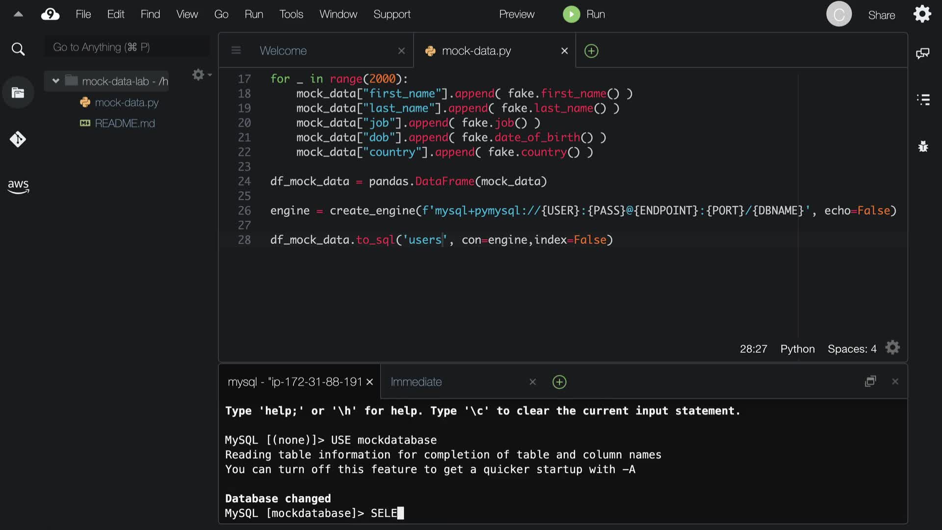
Task: Collapse the mock-data-lab folder
Action: tap(56, 81)
